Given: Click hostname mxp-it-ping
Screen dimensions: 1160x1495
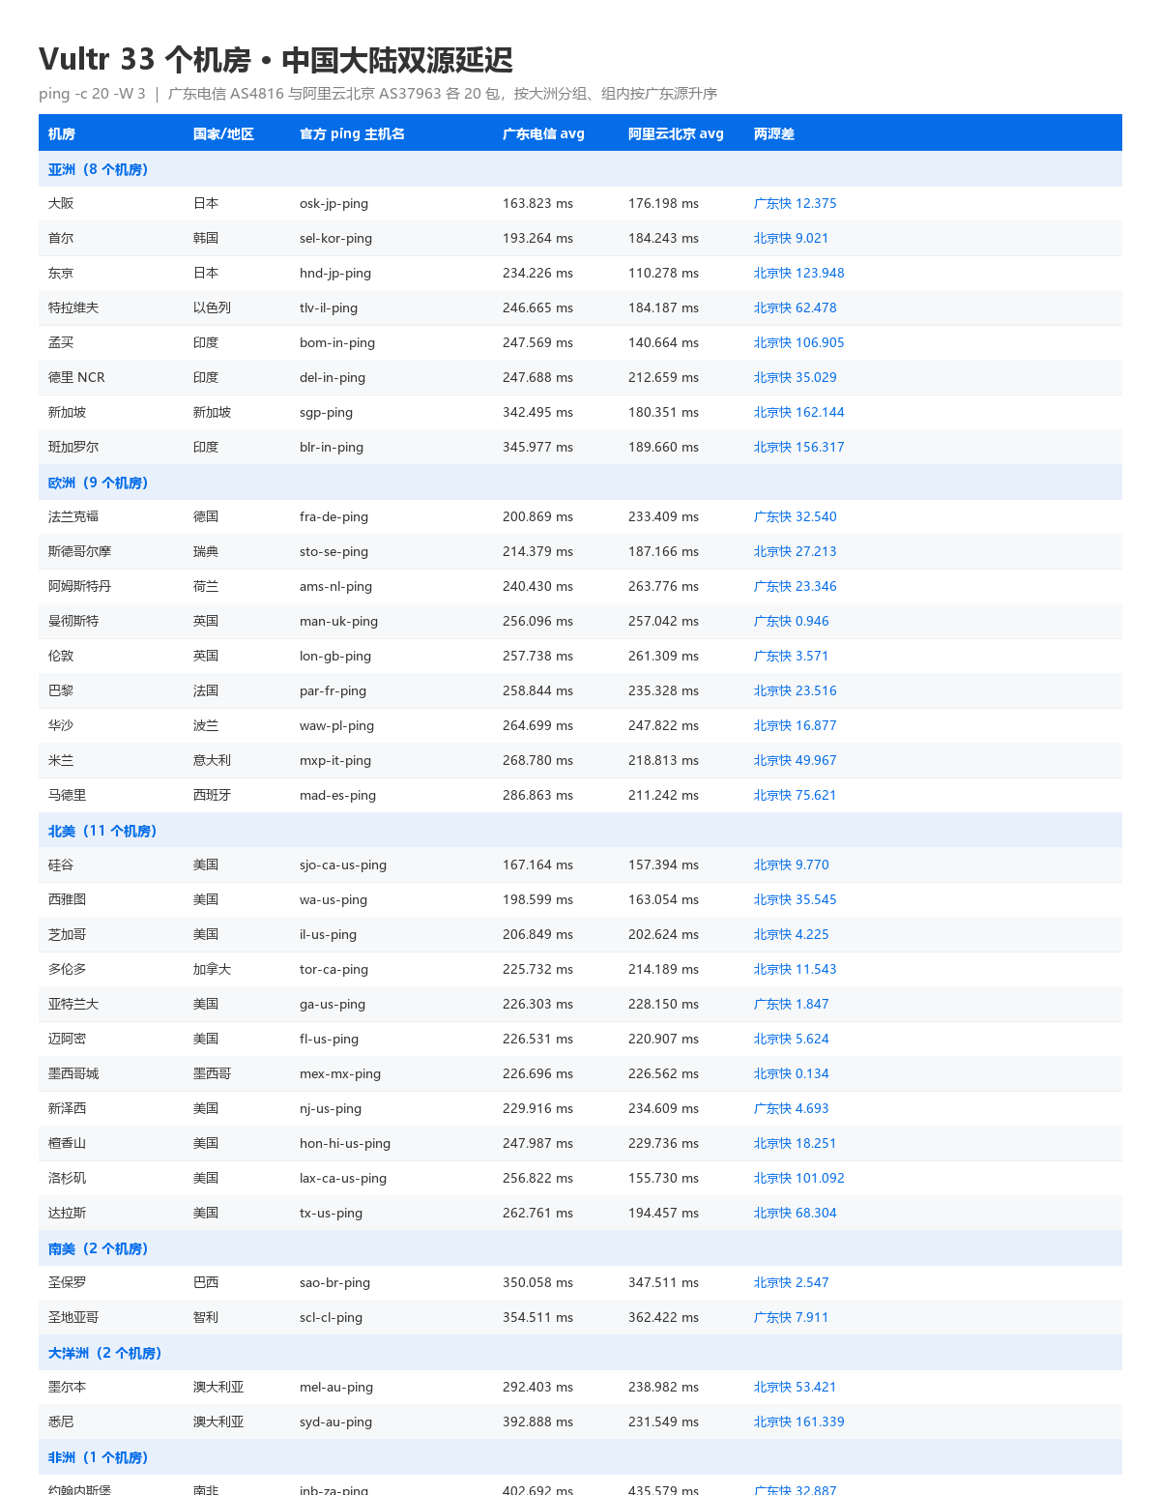Looking at the screenshot, I should tap(335, 761).
